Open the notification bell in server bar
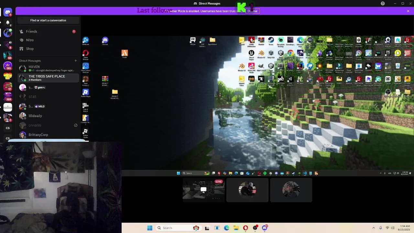This screenshot has height=233, width=414. [x=8, y=22]
